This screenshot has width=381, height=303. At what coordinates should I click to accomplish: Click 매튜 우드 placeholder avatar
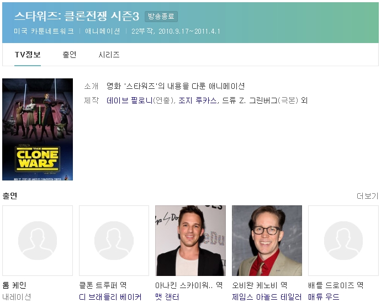[343, 241]
